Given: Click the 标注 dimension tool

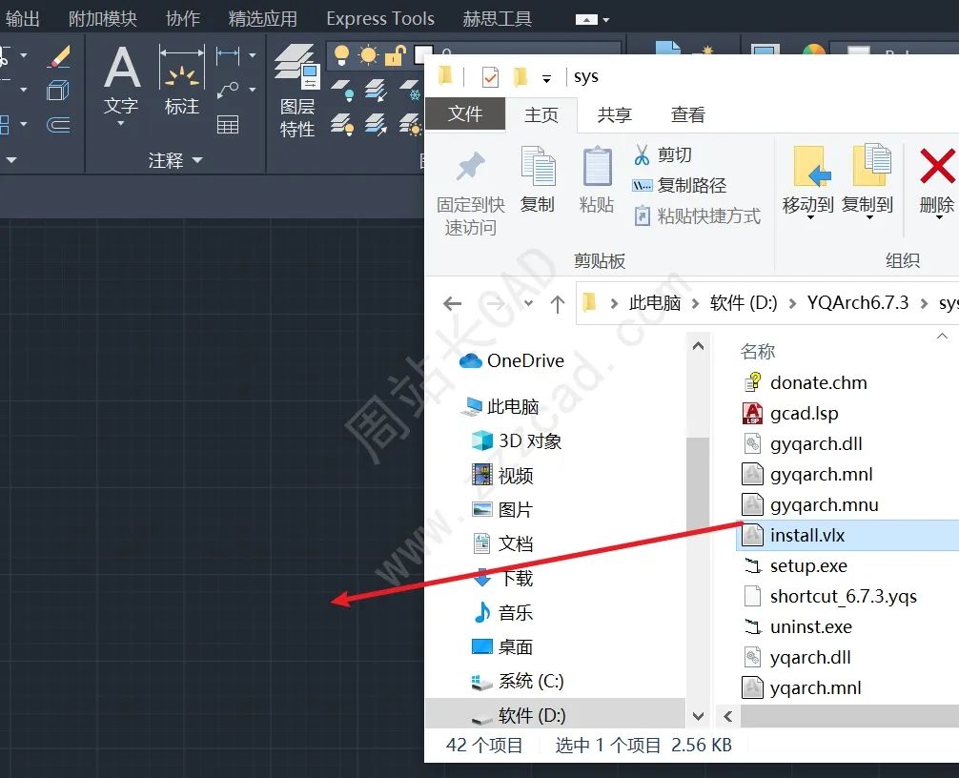Looking at the screenshot, I should 181,81.
